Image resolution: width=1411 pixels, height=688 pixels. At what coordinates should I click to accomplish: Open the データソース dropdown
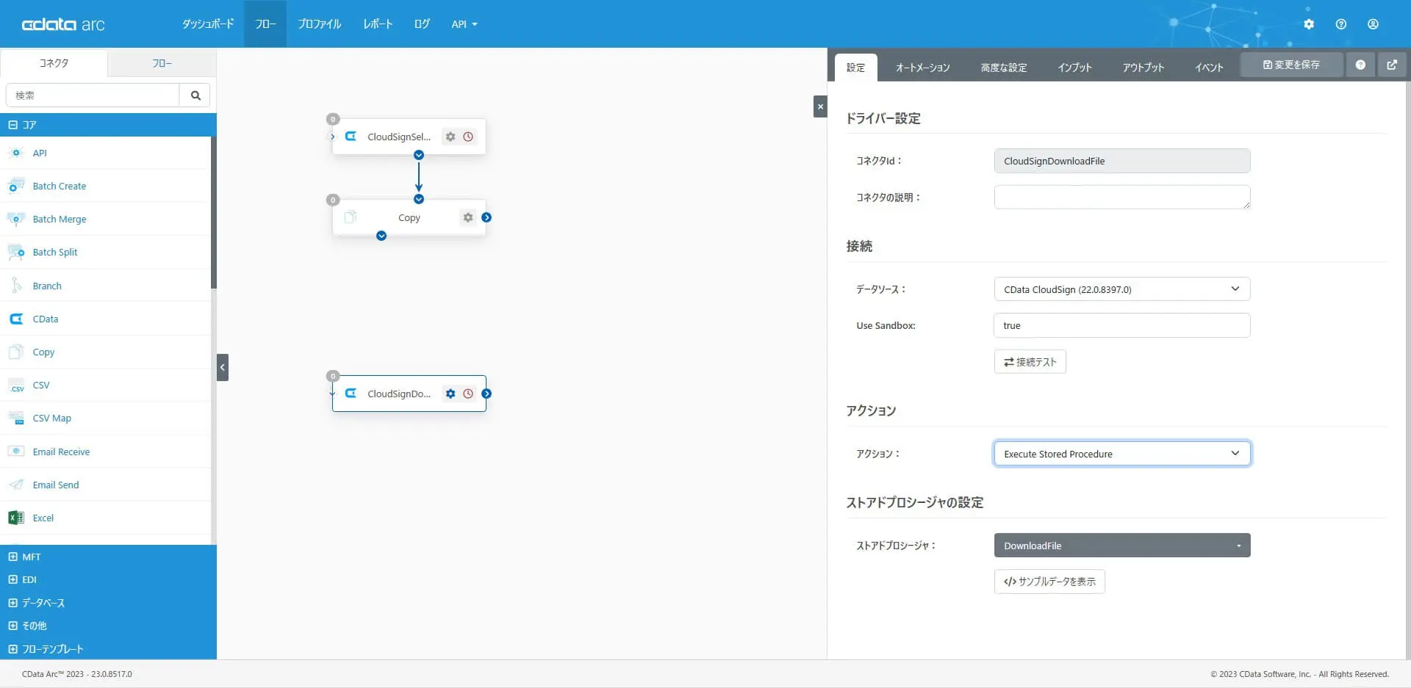(1122, 289)
